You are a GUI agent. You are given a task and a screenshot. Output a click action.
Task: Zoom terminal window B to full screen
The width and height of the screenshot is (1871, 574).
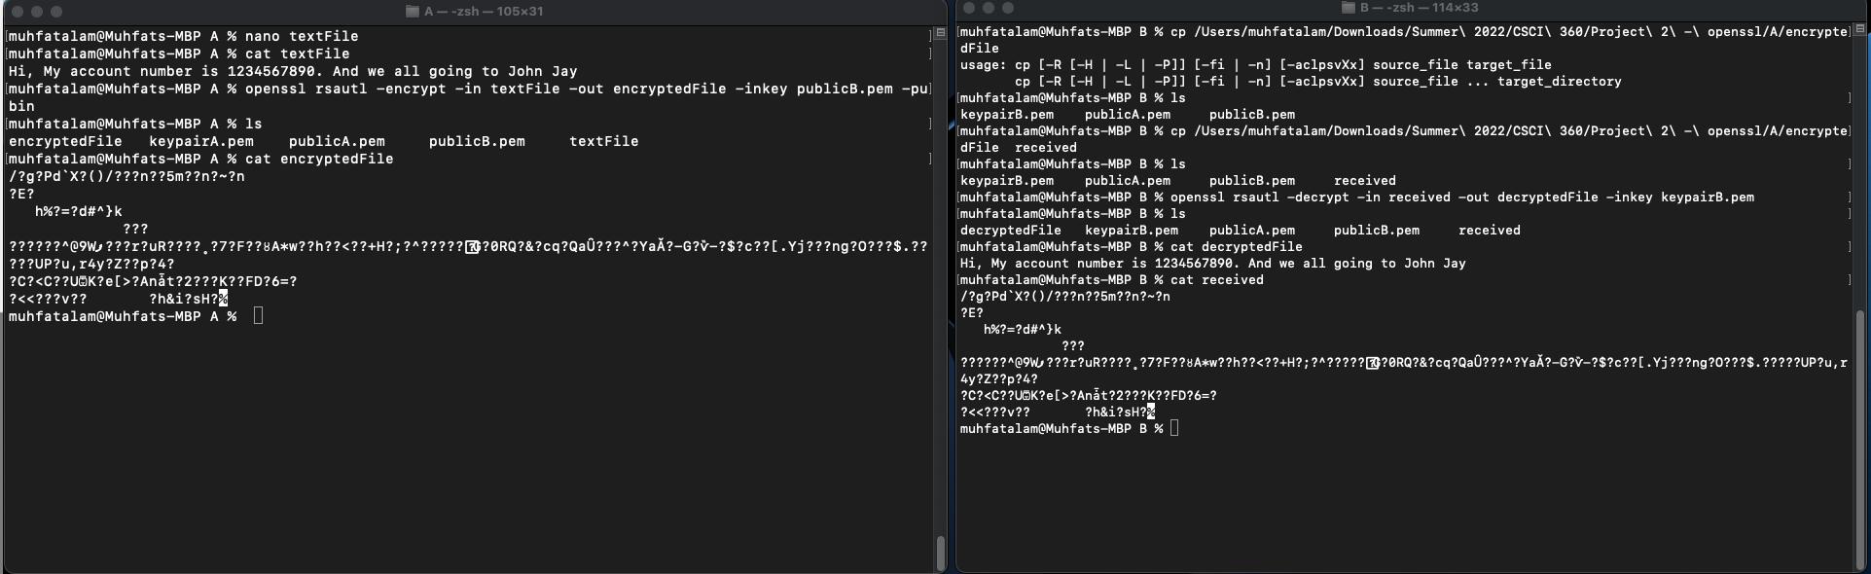[x=1008, y=8]
